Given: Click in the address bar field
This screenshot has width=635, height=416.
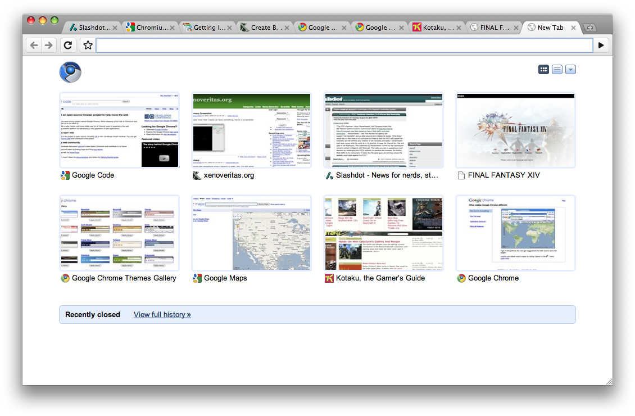Looking at the screenshot, I should point(344,46).
